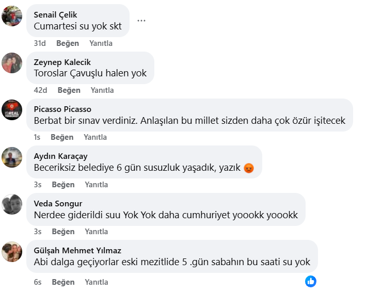This screenshot has height=293, width=382.
Task: Click Aydın Karaçay's avatar image
Action: click(12, 157)
